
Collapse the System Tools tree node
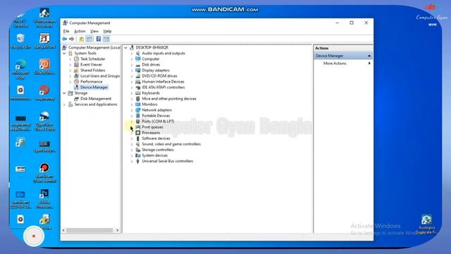(x=64, y=54)
